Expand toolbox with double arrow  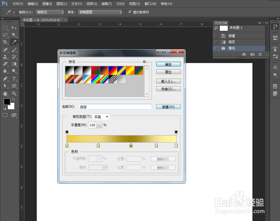(2, 18)
